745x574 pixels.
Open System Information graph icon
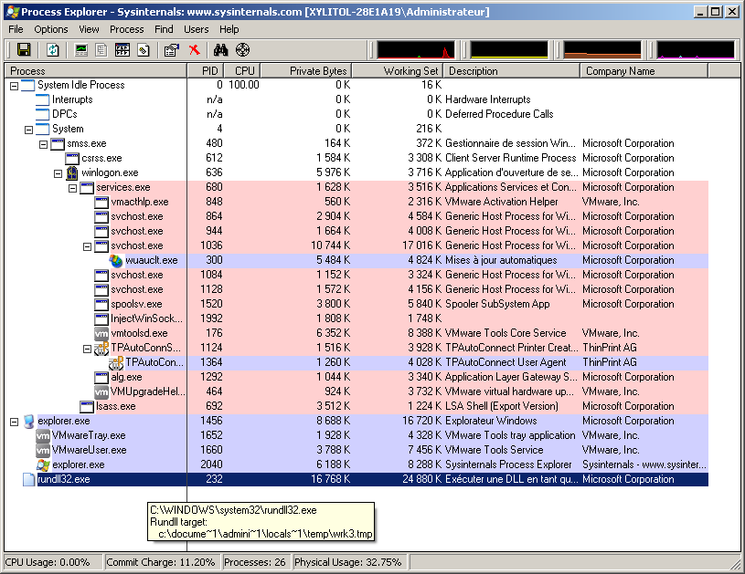click(81, 50)
